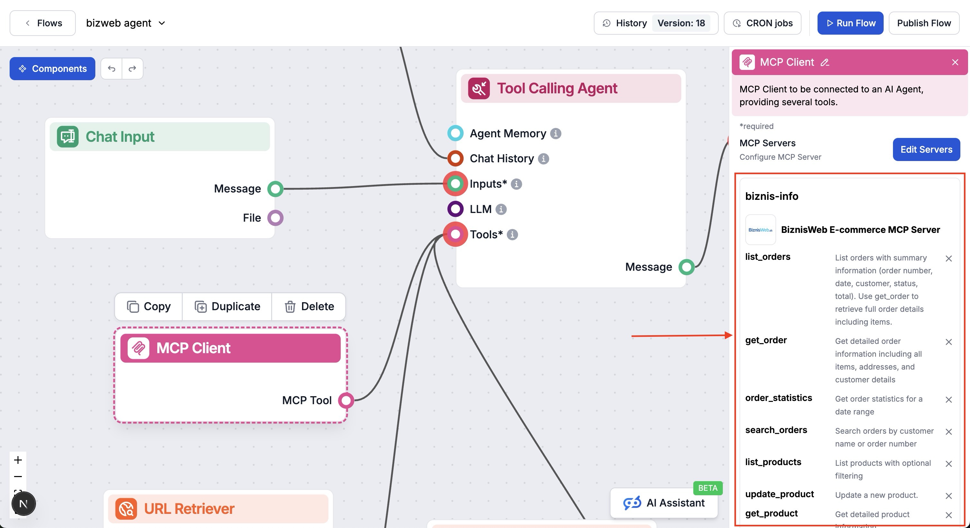Remove the search_orders tool
This screenshot has height=528, width=970.
click(948, 432)
